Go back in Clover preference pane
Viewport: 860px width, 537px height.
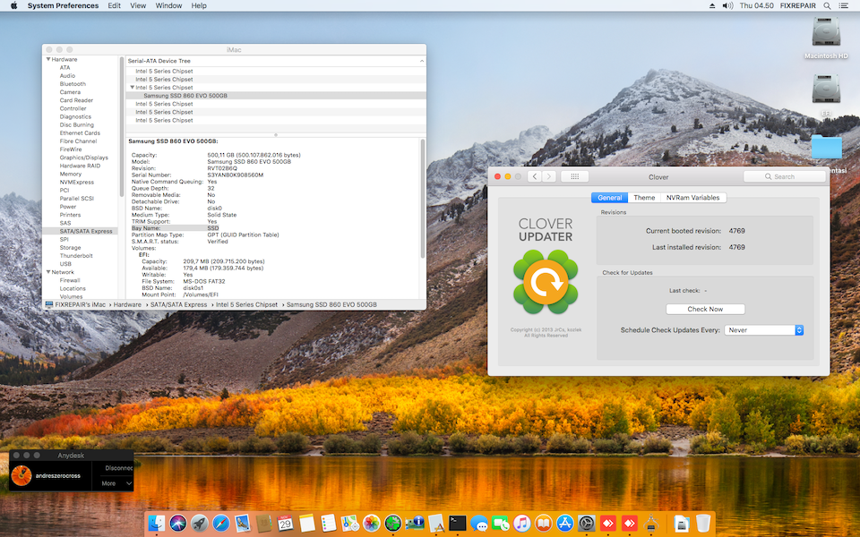[534, 176]
